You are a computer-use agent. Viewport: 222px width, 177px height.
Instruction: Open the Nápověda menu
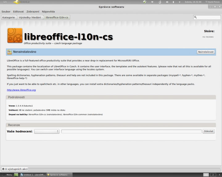48,12
